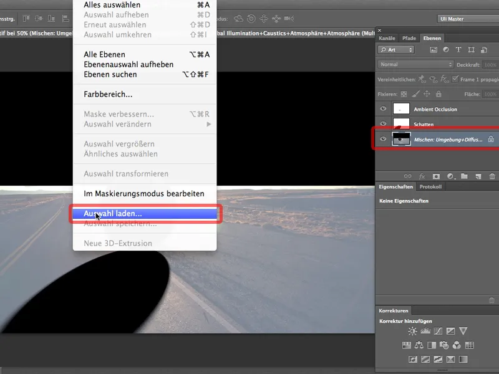Select the Ebenen tab

(432, 38)
